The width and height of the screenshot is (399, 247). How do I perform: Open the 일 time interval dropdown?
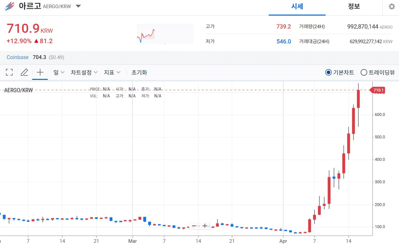coord(59,72)
